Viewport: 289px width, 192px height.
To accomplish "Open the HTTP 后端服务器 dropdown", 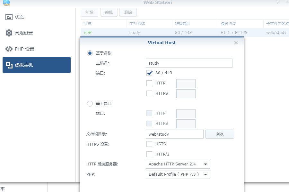I will (178, 164).
